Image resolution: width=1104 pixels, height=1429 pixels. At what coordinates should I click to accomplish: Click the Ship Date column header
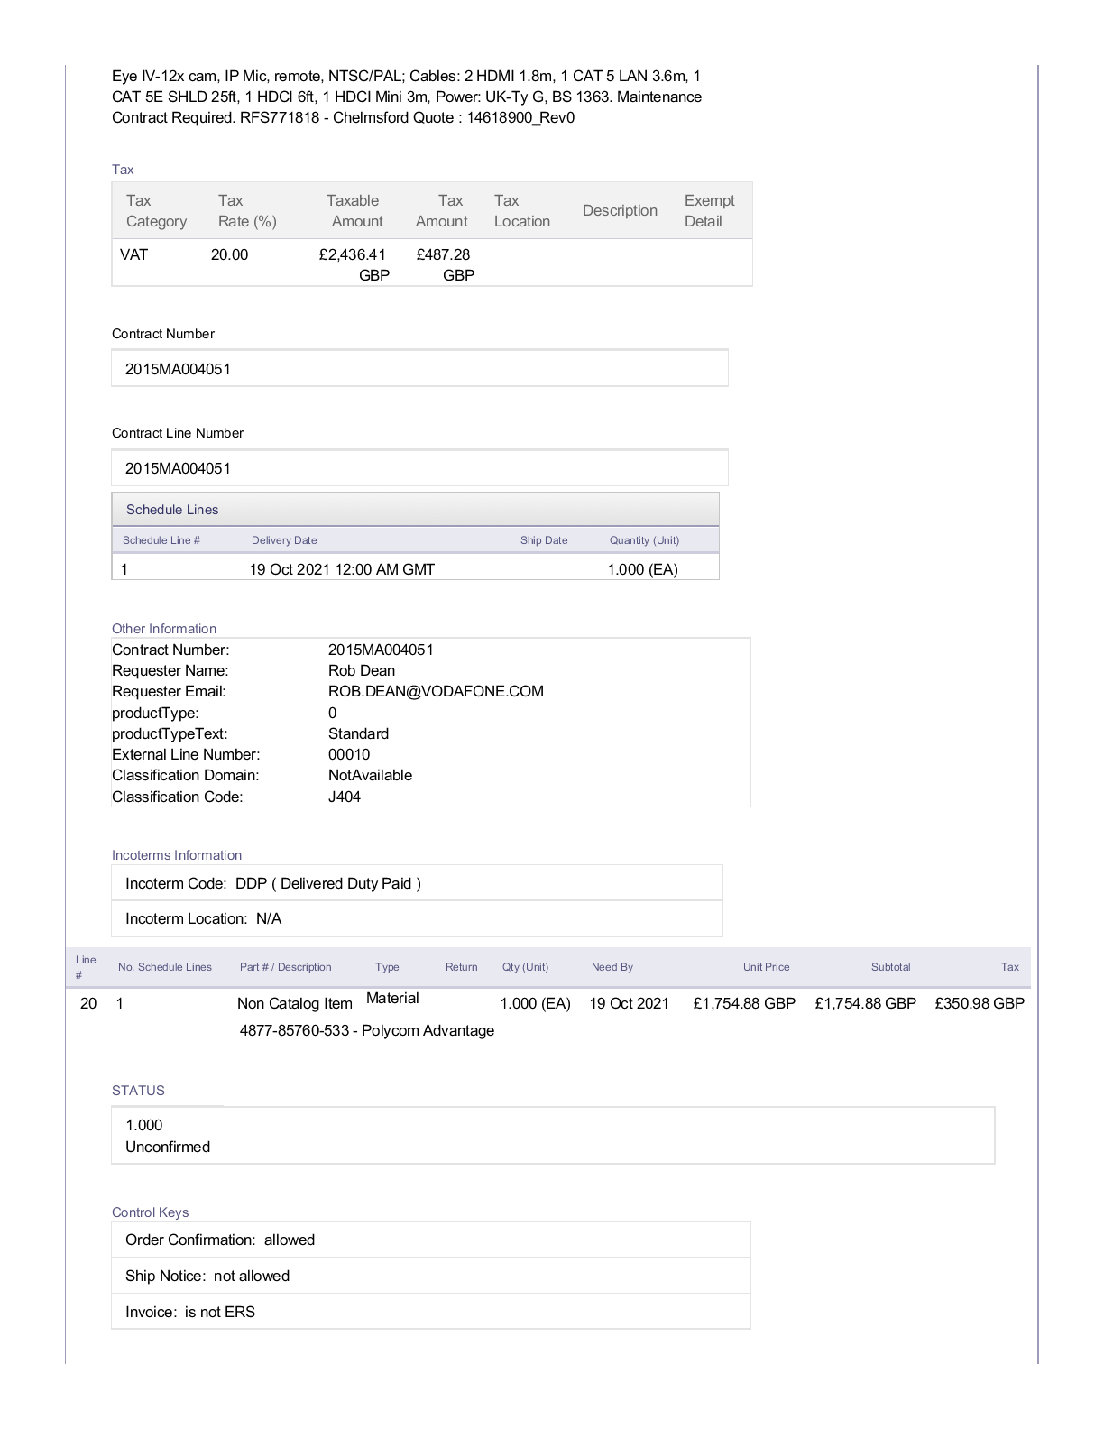tap(544, 540)
